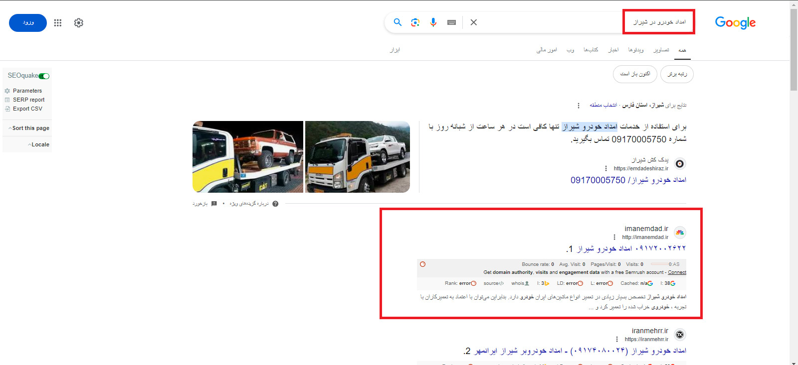Click L: error parameter for imanemdad.ir
The width and height of the screenshot is (798, 365).
602,283
